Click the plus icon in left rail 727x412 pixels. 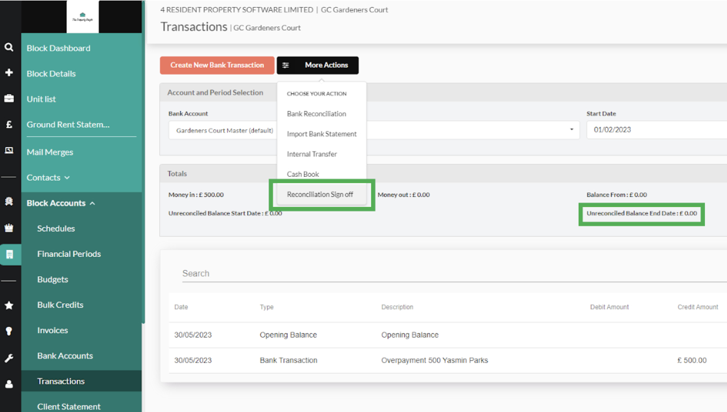coord(9,73)
